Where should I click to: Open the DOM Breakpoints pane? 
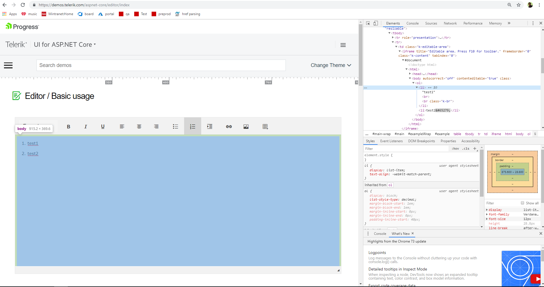click(x=421, y=141)
